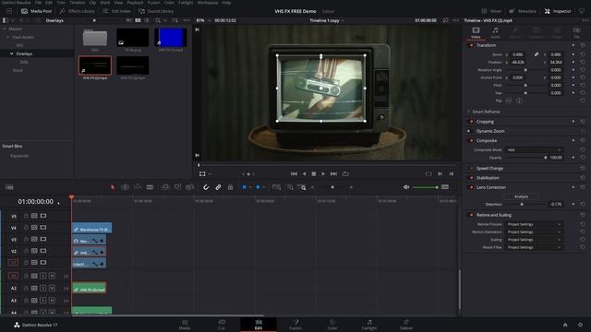Viewport: 591px width, 332px height.
Task: Click the Replace Clip toolbar icon
Action: pyautogui.click(x=190, y=187)
